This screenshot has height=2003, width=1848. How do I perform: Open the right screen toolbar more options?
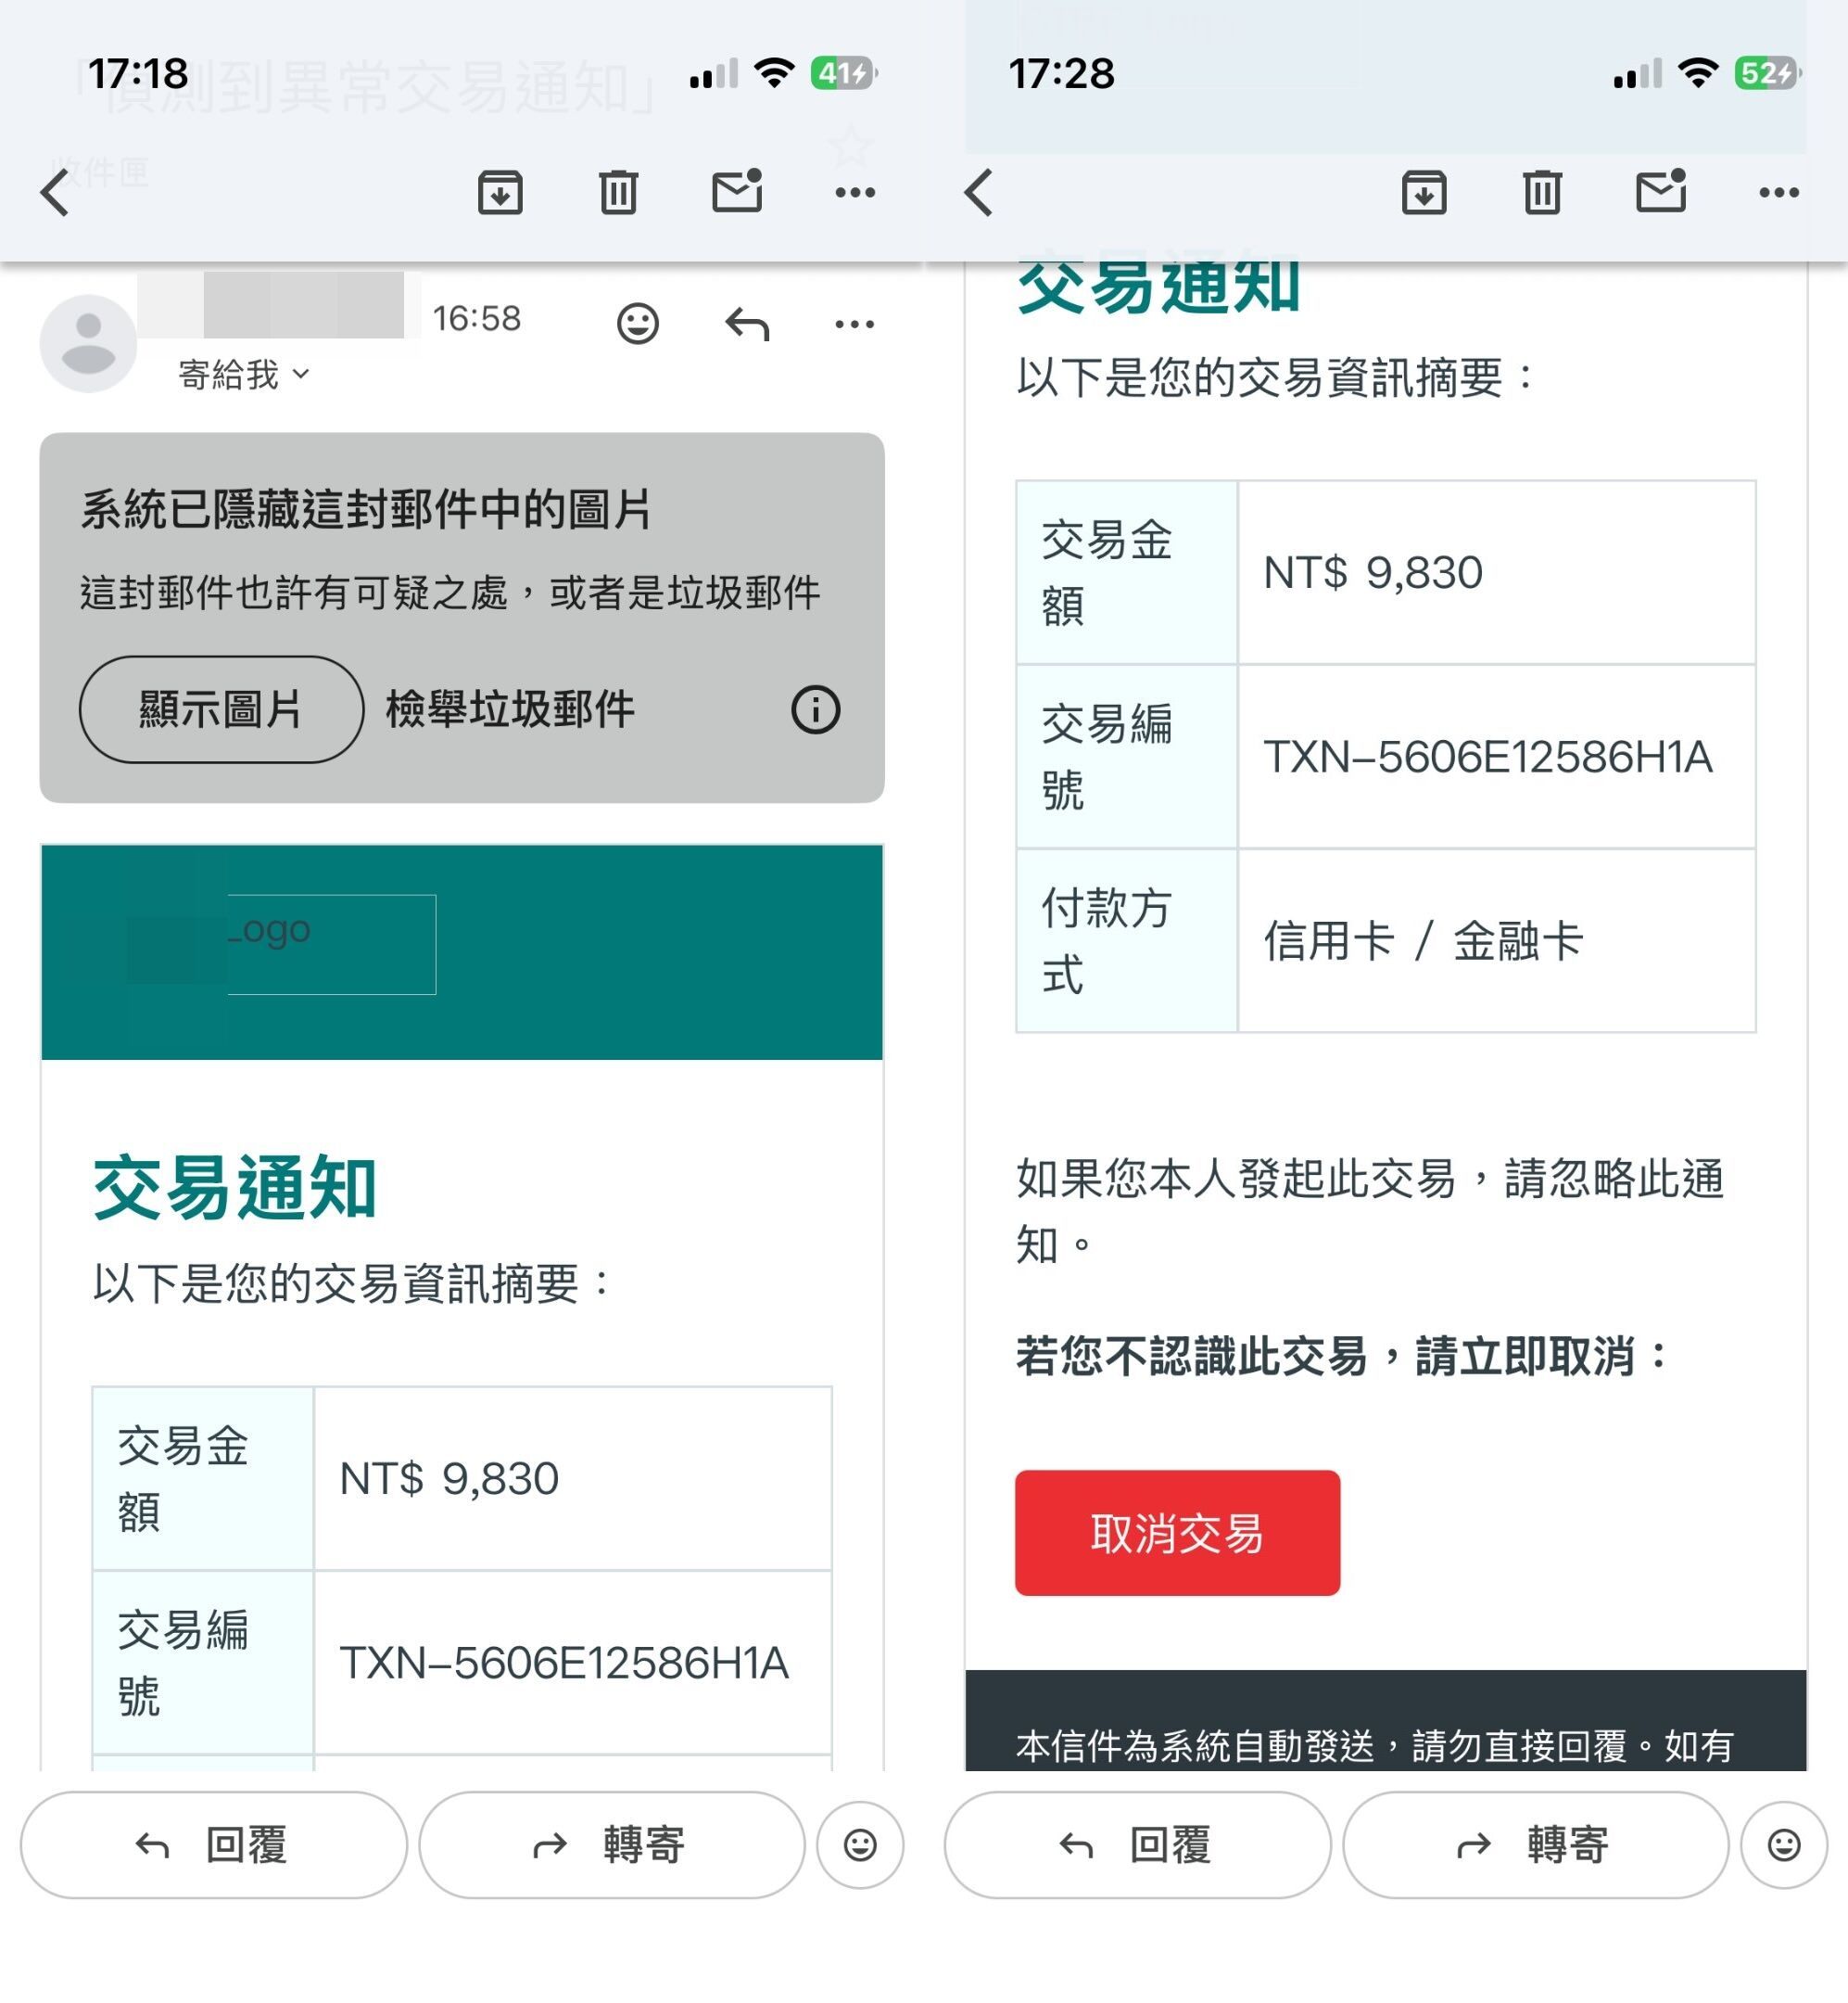click(1779, 192)
